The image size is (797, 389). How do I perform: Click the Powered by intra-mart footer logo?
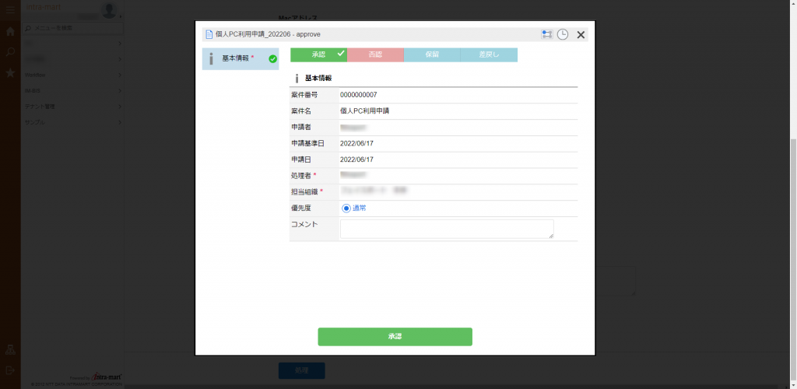(97, 377)
